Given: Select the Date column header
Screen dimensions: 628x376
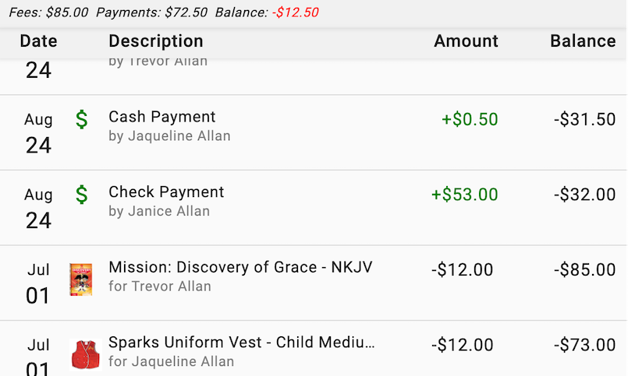Looking at the screenshot, I should (38, 41).
